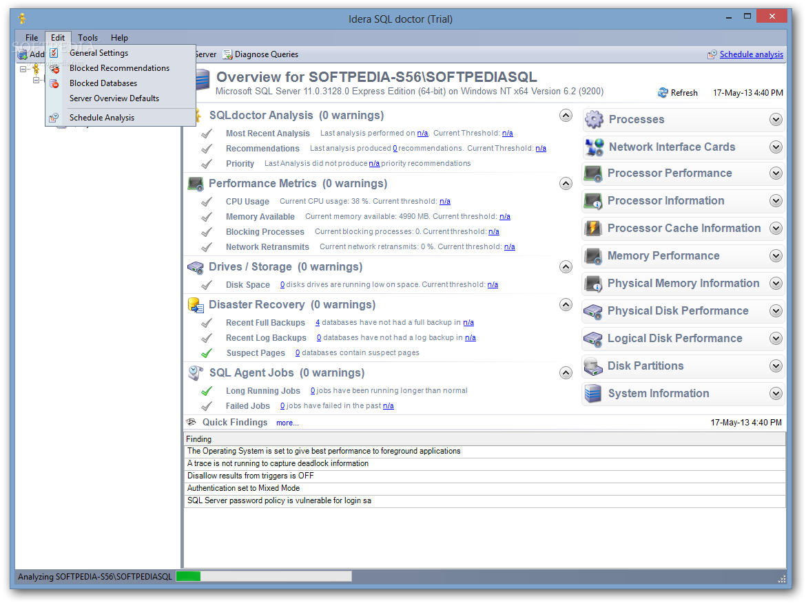The width and height of the screenshot is (806, 603).
Task: Click the Processor Information icon
Action: coord(593,201)
